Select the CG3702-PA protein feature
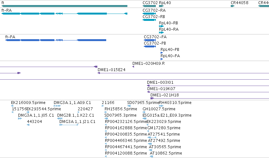 (x=150, y=40)
